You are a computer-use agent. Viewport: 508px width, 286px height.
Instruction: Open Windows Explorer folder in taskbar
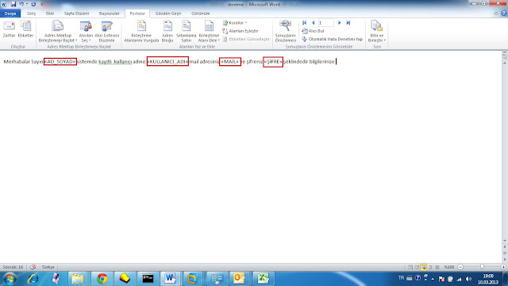(78, 279)
